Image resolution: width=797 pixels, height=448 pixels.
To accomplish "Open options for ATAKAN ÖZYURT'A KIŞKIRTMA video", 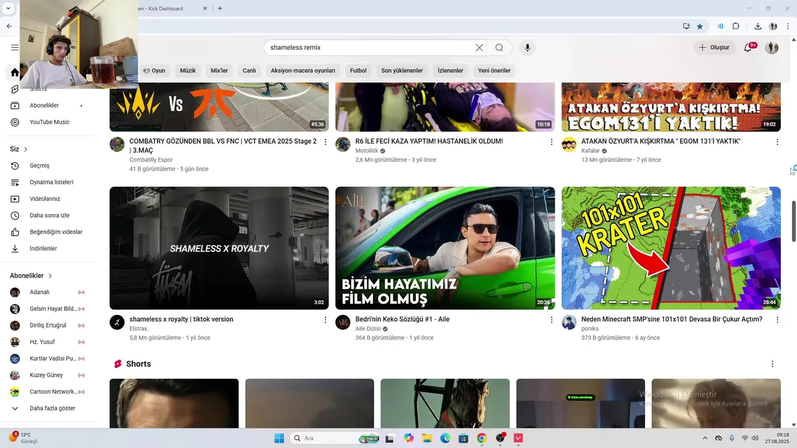I will click(x=777, y=142).
